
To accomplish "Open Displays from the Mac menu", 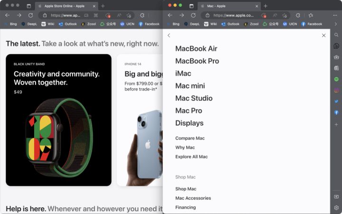I will click(x=190, y=123).
